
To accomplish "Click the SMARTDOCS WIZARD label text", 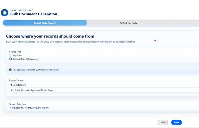I will pyautogui.click(x=22, y=10).
